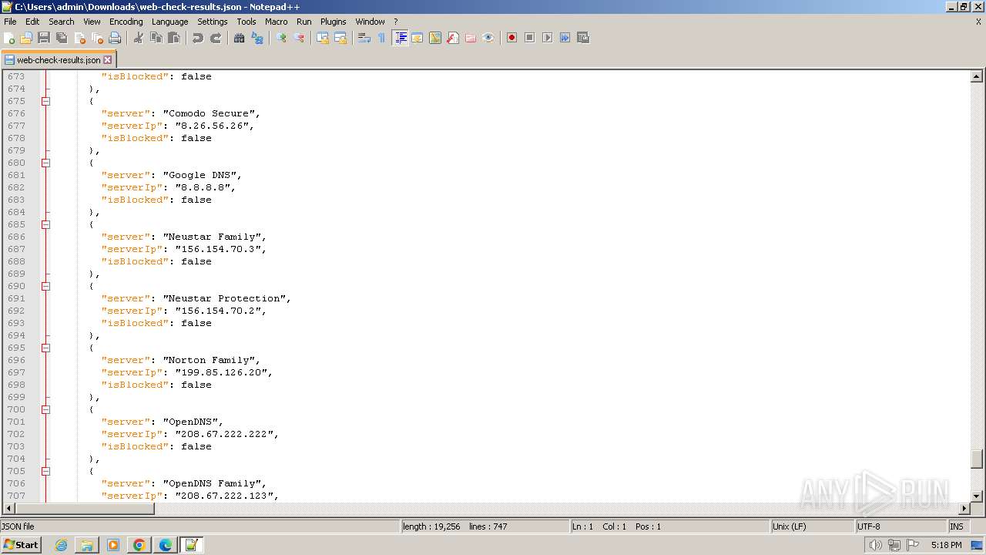Collapse the fold marker at line 680

(46, 163)
